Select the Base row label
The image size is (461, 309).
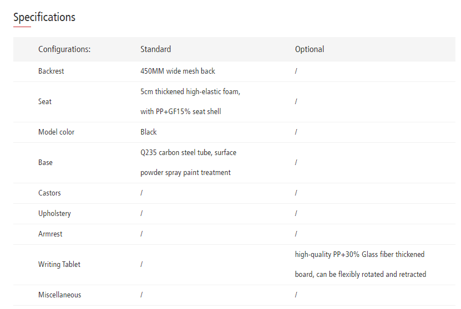[45, 163]
